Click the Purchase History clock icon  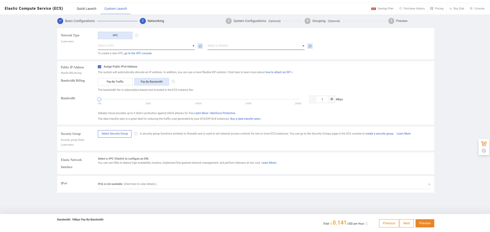(x=401, y=8)
